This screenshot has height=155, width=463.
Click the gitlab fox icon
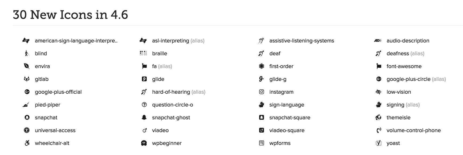coord(27,79)
